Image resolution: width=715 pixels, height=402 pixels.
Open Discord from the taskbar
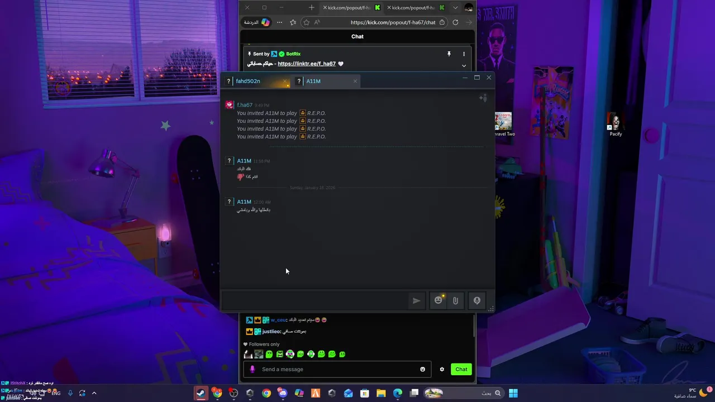pos(283,393)
